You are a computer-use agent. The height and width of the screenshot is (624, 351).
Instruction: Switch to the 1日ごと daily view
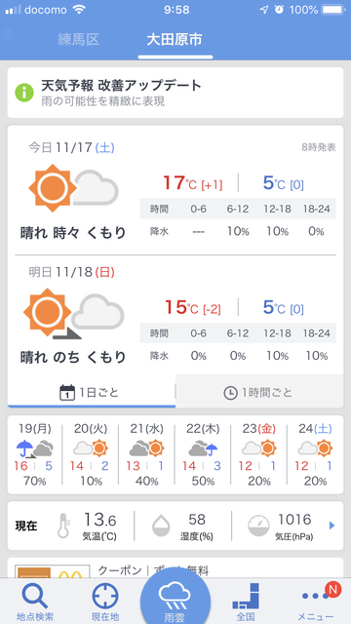pyautogui.click(x=92, y=393)
